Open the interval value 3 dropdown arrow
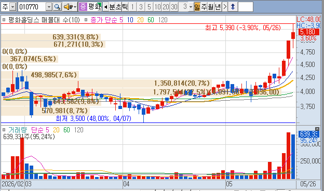The image size is (324, 191). [x=191, y=7]
